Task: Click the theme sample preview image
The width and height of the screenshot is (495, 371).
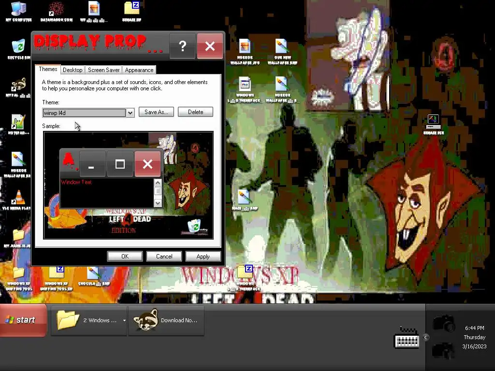Action: [128, 185]
